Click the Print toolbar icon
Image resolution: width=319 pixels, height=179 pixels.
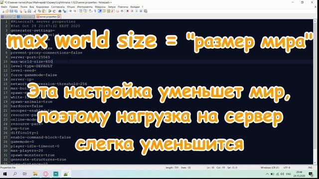[29, 11]
